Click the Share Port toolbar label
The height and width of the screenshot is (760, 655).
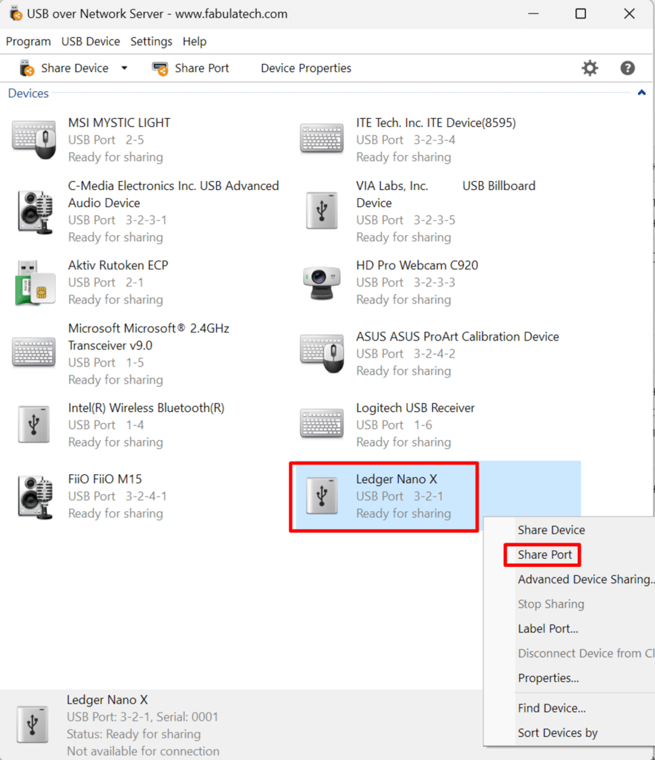click(x=202, y=68)
